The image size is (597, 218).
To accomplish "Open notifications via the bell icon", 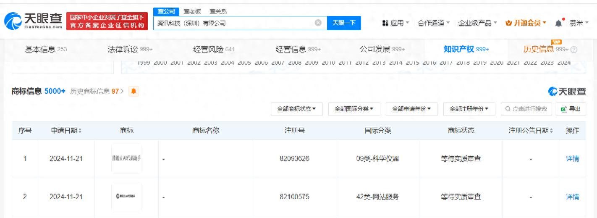I will click(558, 24).
